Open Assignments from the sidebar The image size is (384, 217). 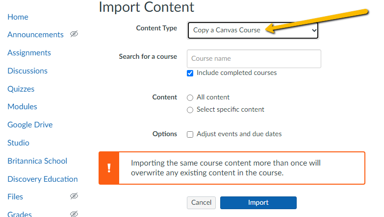29,53
